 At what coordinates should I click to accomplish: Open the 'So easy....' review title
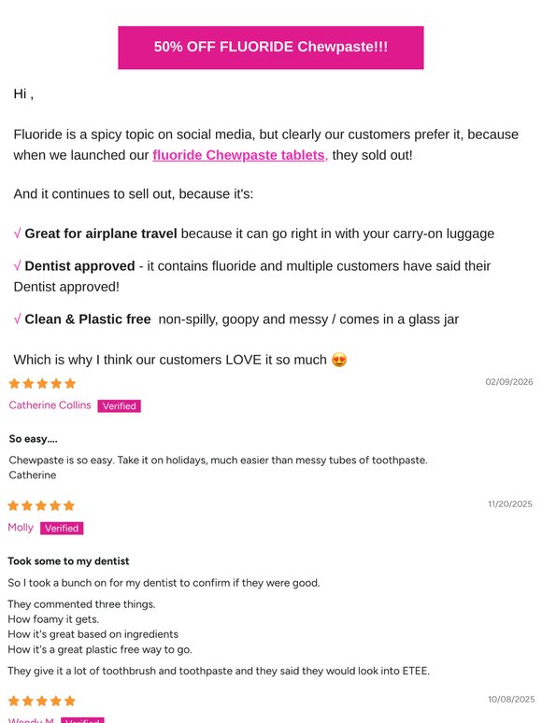coord(34,439)
